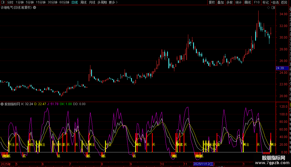291x167 pixels.
Task: Add stock to watchlist with +自选
Action: click(275, 2)
